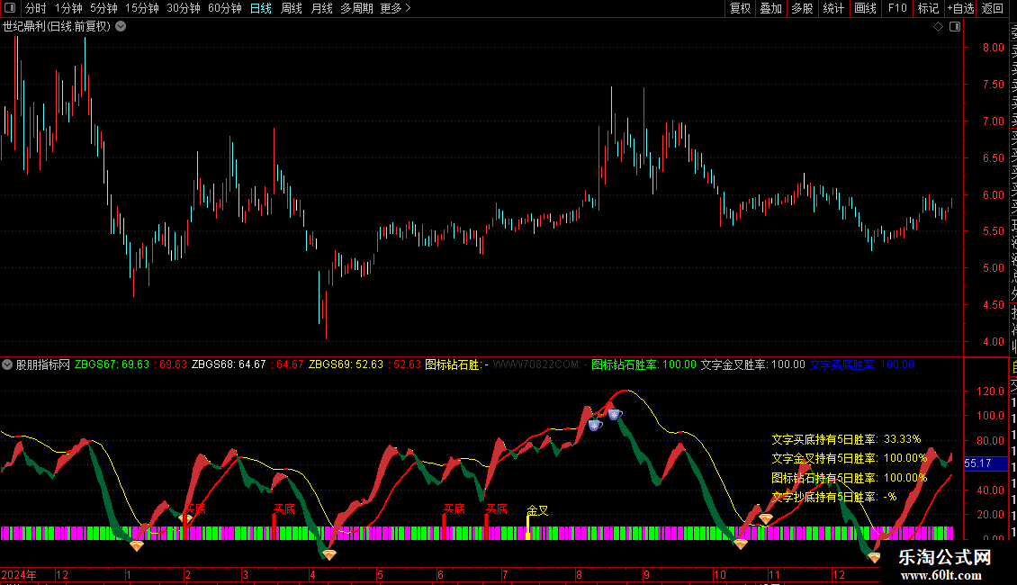Viewport: 1017px width, 585px height.
Task: Click 文字金叉胜率: 100.00 in header
Action: coord(753,364)
